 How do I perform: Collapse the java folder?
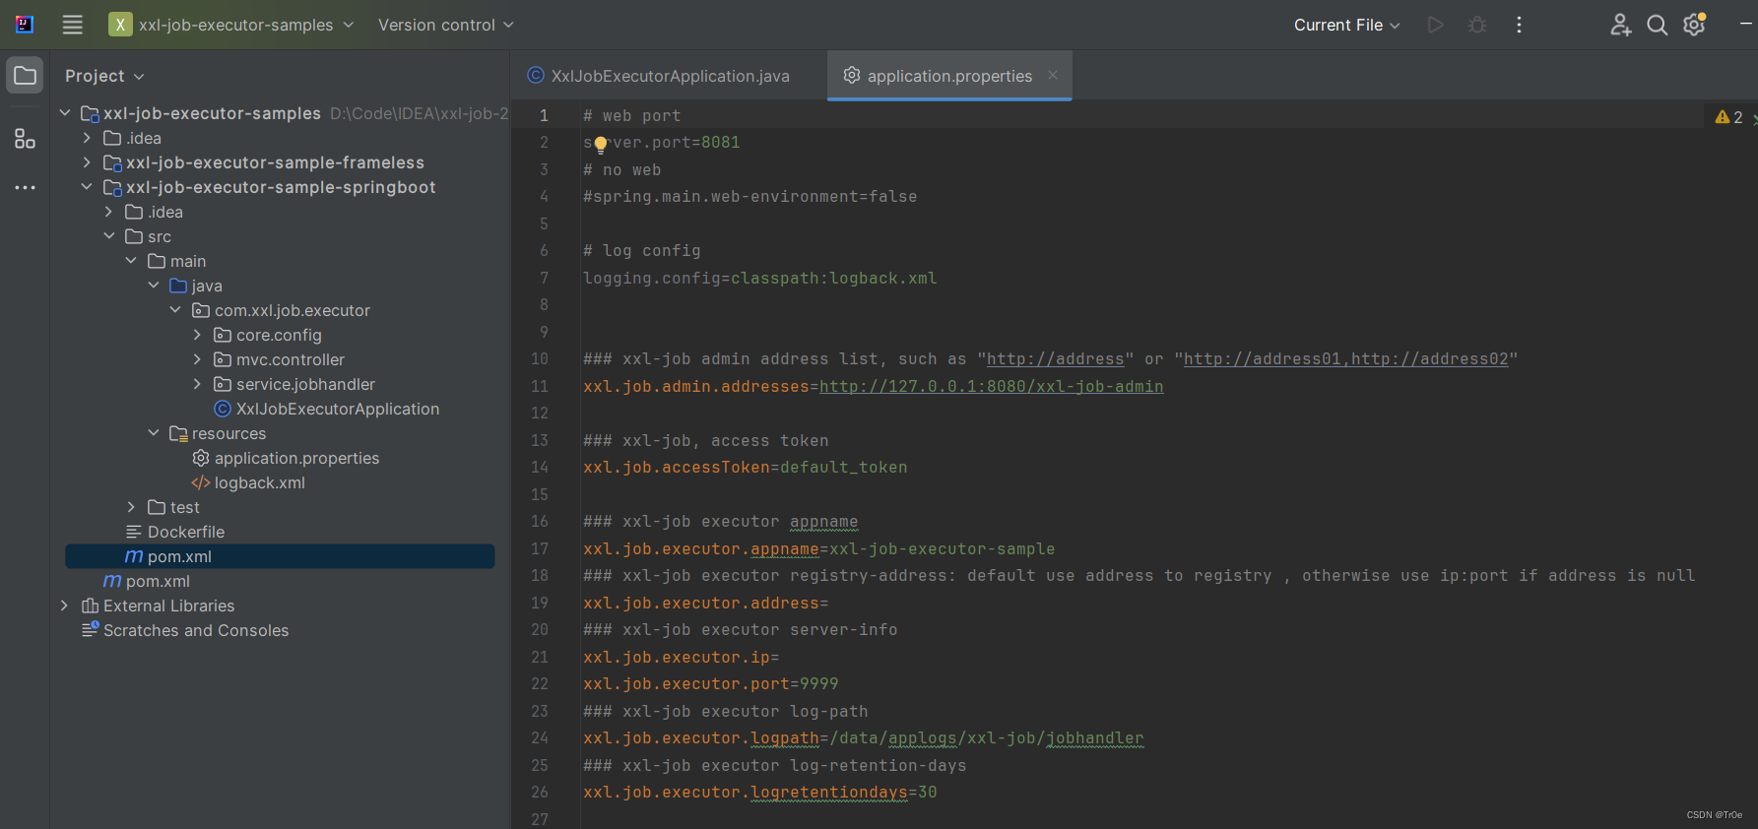pyautogui.click(x=154, y=286)
